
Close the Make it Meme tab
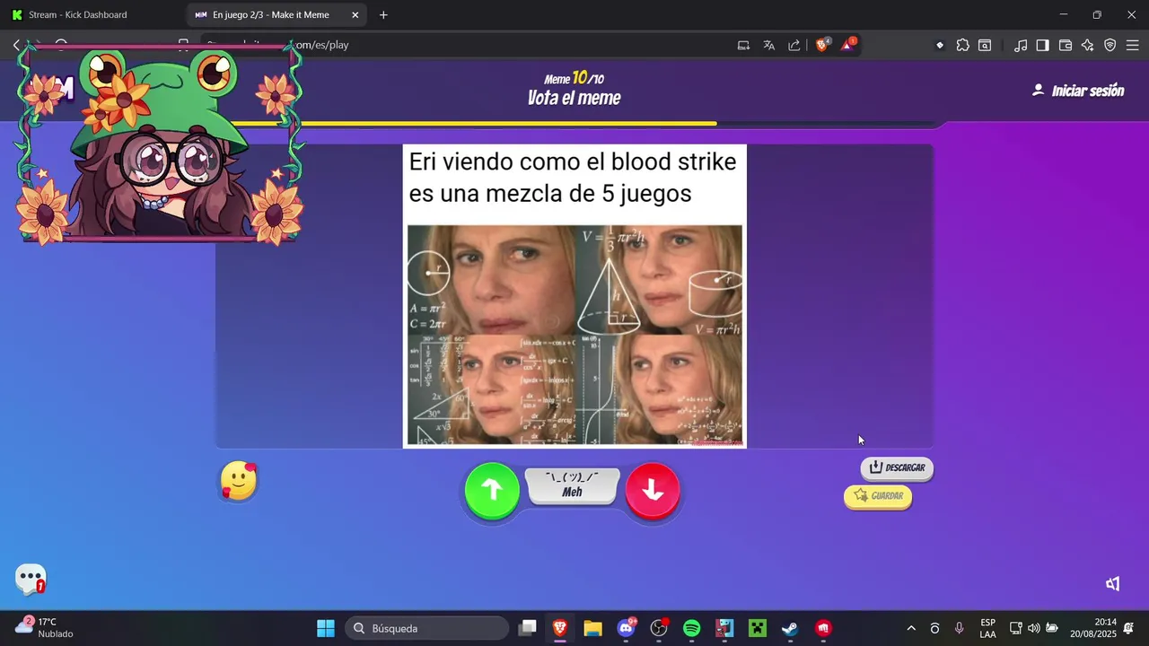[x=355, y=14]
